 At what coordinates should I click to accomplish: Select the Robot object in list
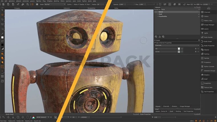tap(161, 12)
